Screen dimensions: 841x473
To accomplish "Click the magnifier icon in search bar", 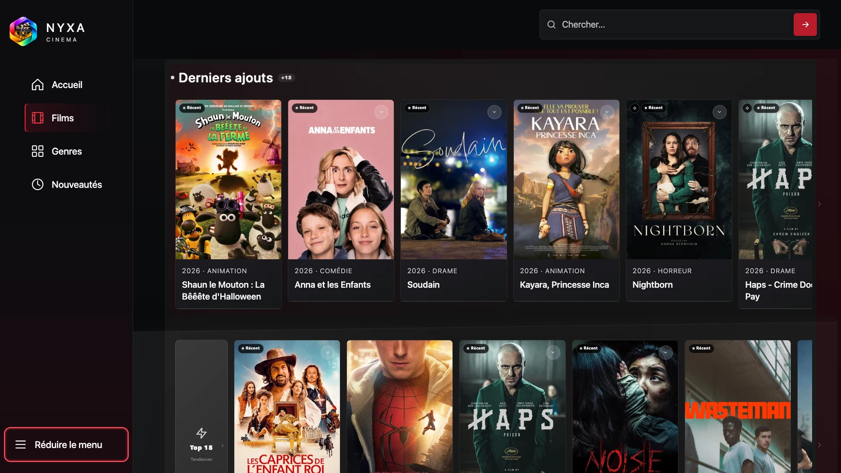I will [x=551, y=25].
